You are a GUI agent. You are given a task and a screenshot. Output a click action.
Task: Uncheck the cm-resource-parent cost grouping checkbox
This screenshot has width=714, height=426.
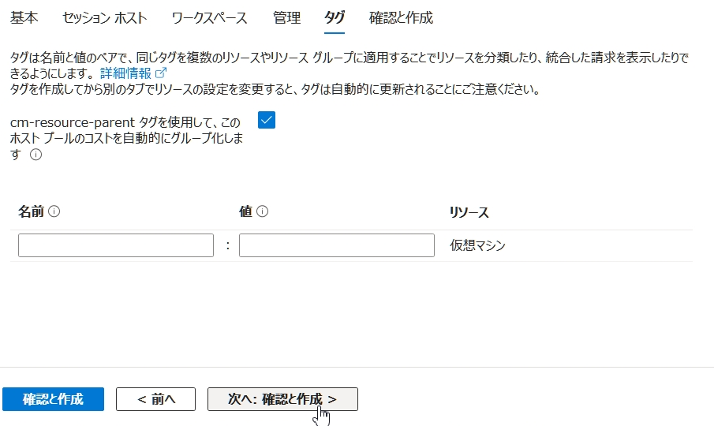267,120
